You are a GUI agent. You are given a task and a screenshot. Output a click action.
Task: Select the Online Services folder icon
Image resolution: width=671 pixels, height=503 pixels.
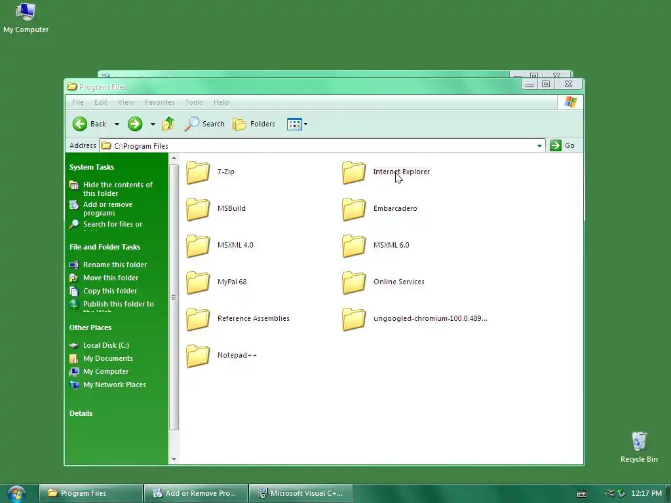coord(354,282)
